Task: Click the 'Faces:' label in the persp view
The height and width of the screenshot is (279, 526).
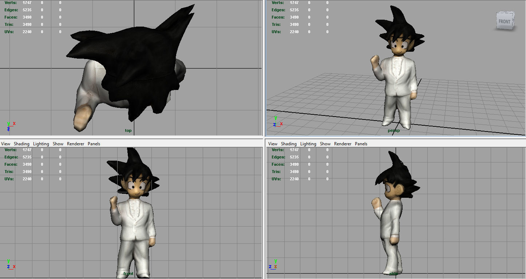Action: coord(278,17)
